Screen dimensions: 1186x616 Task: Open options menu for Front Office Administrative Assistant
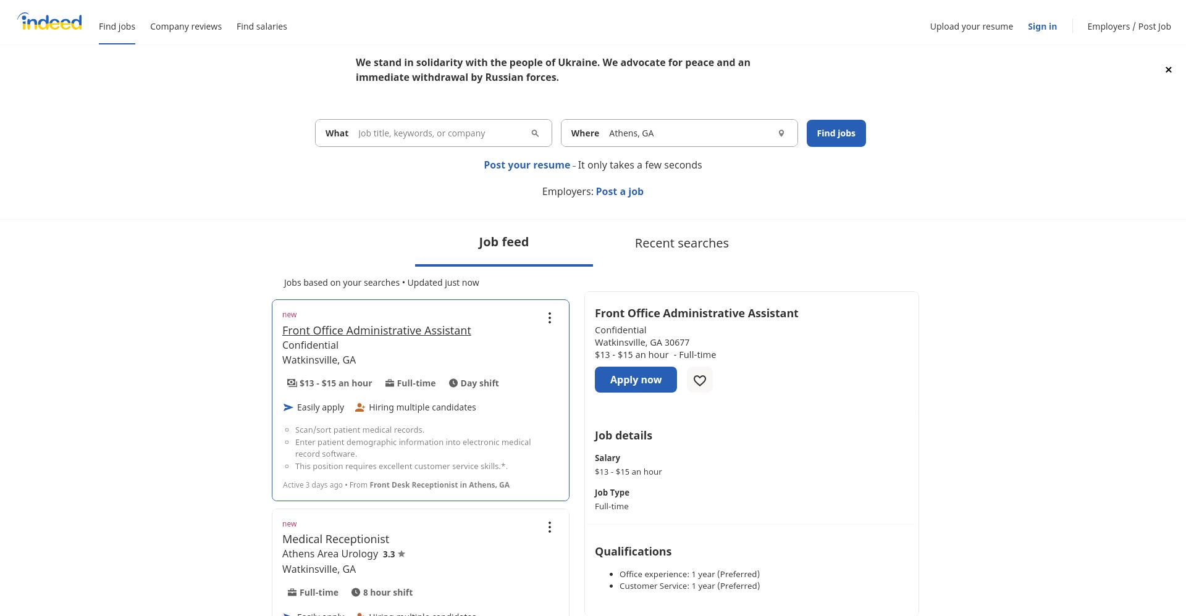pos(549,318)
